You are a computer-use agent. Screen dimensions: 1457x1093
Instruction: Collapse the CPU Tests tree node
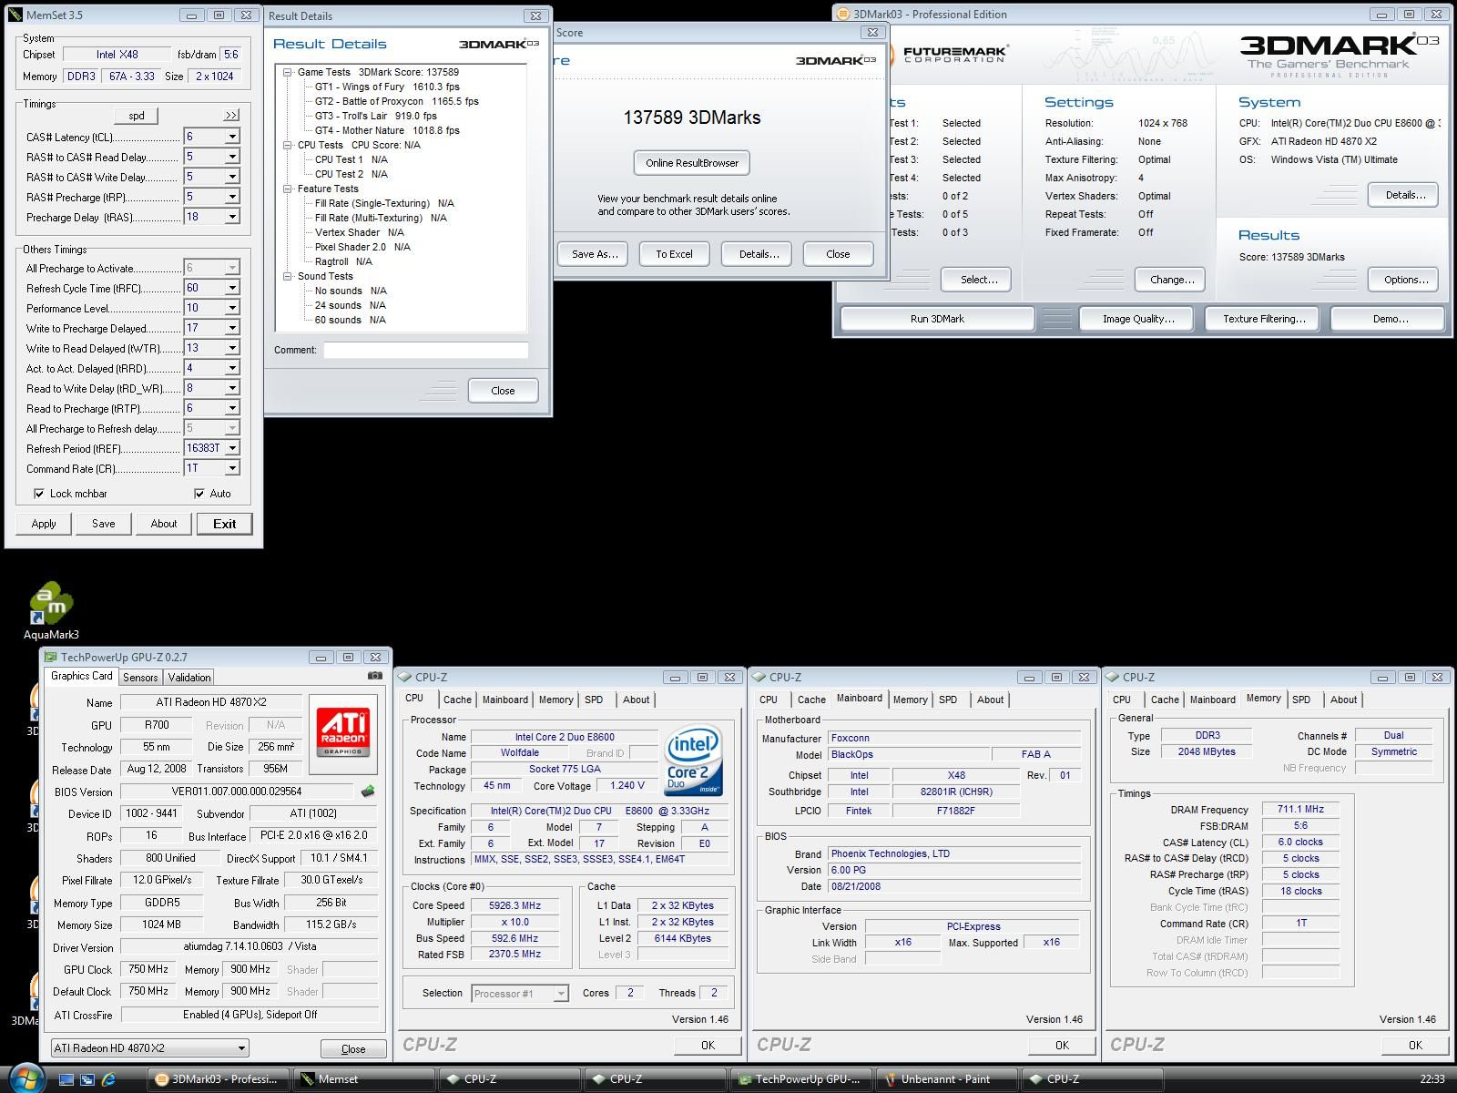pyautogui.click(x=287, y=145)
